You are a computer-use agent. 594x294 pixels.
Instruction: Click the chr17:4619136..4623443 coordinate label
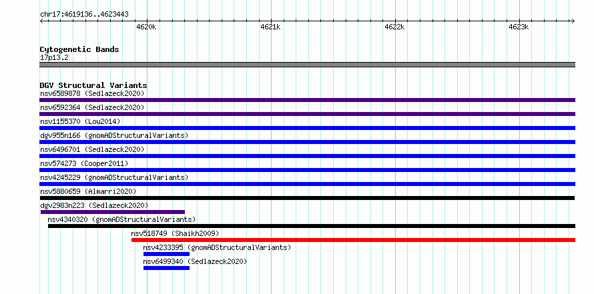coord(84,15)
